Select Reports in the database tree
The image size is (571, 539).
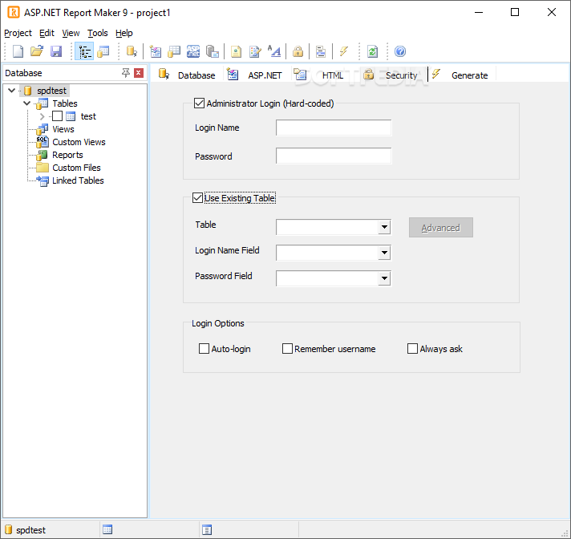67,155
